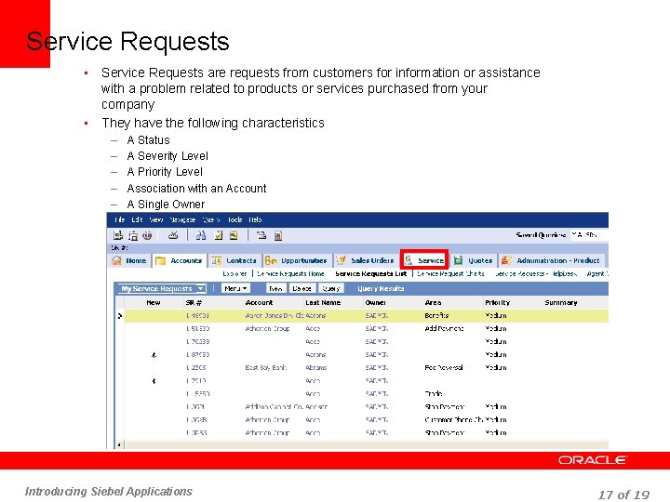Screen dimensions: 670x502
Task: Sort by the Area column header
Action: tap(433, 303)
